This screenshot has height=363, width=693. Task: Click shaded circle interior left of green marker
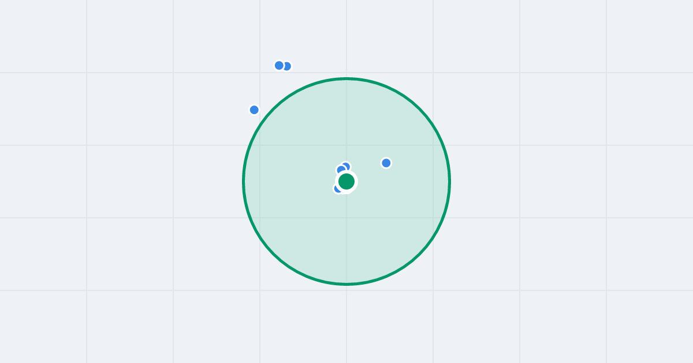point(289,181)
